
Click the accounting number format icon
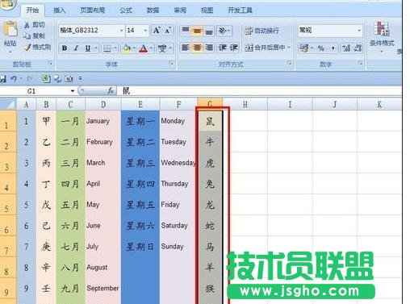coord(304,48)
